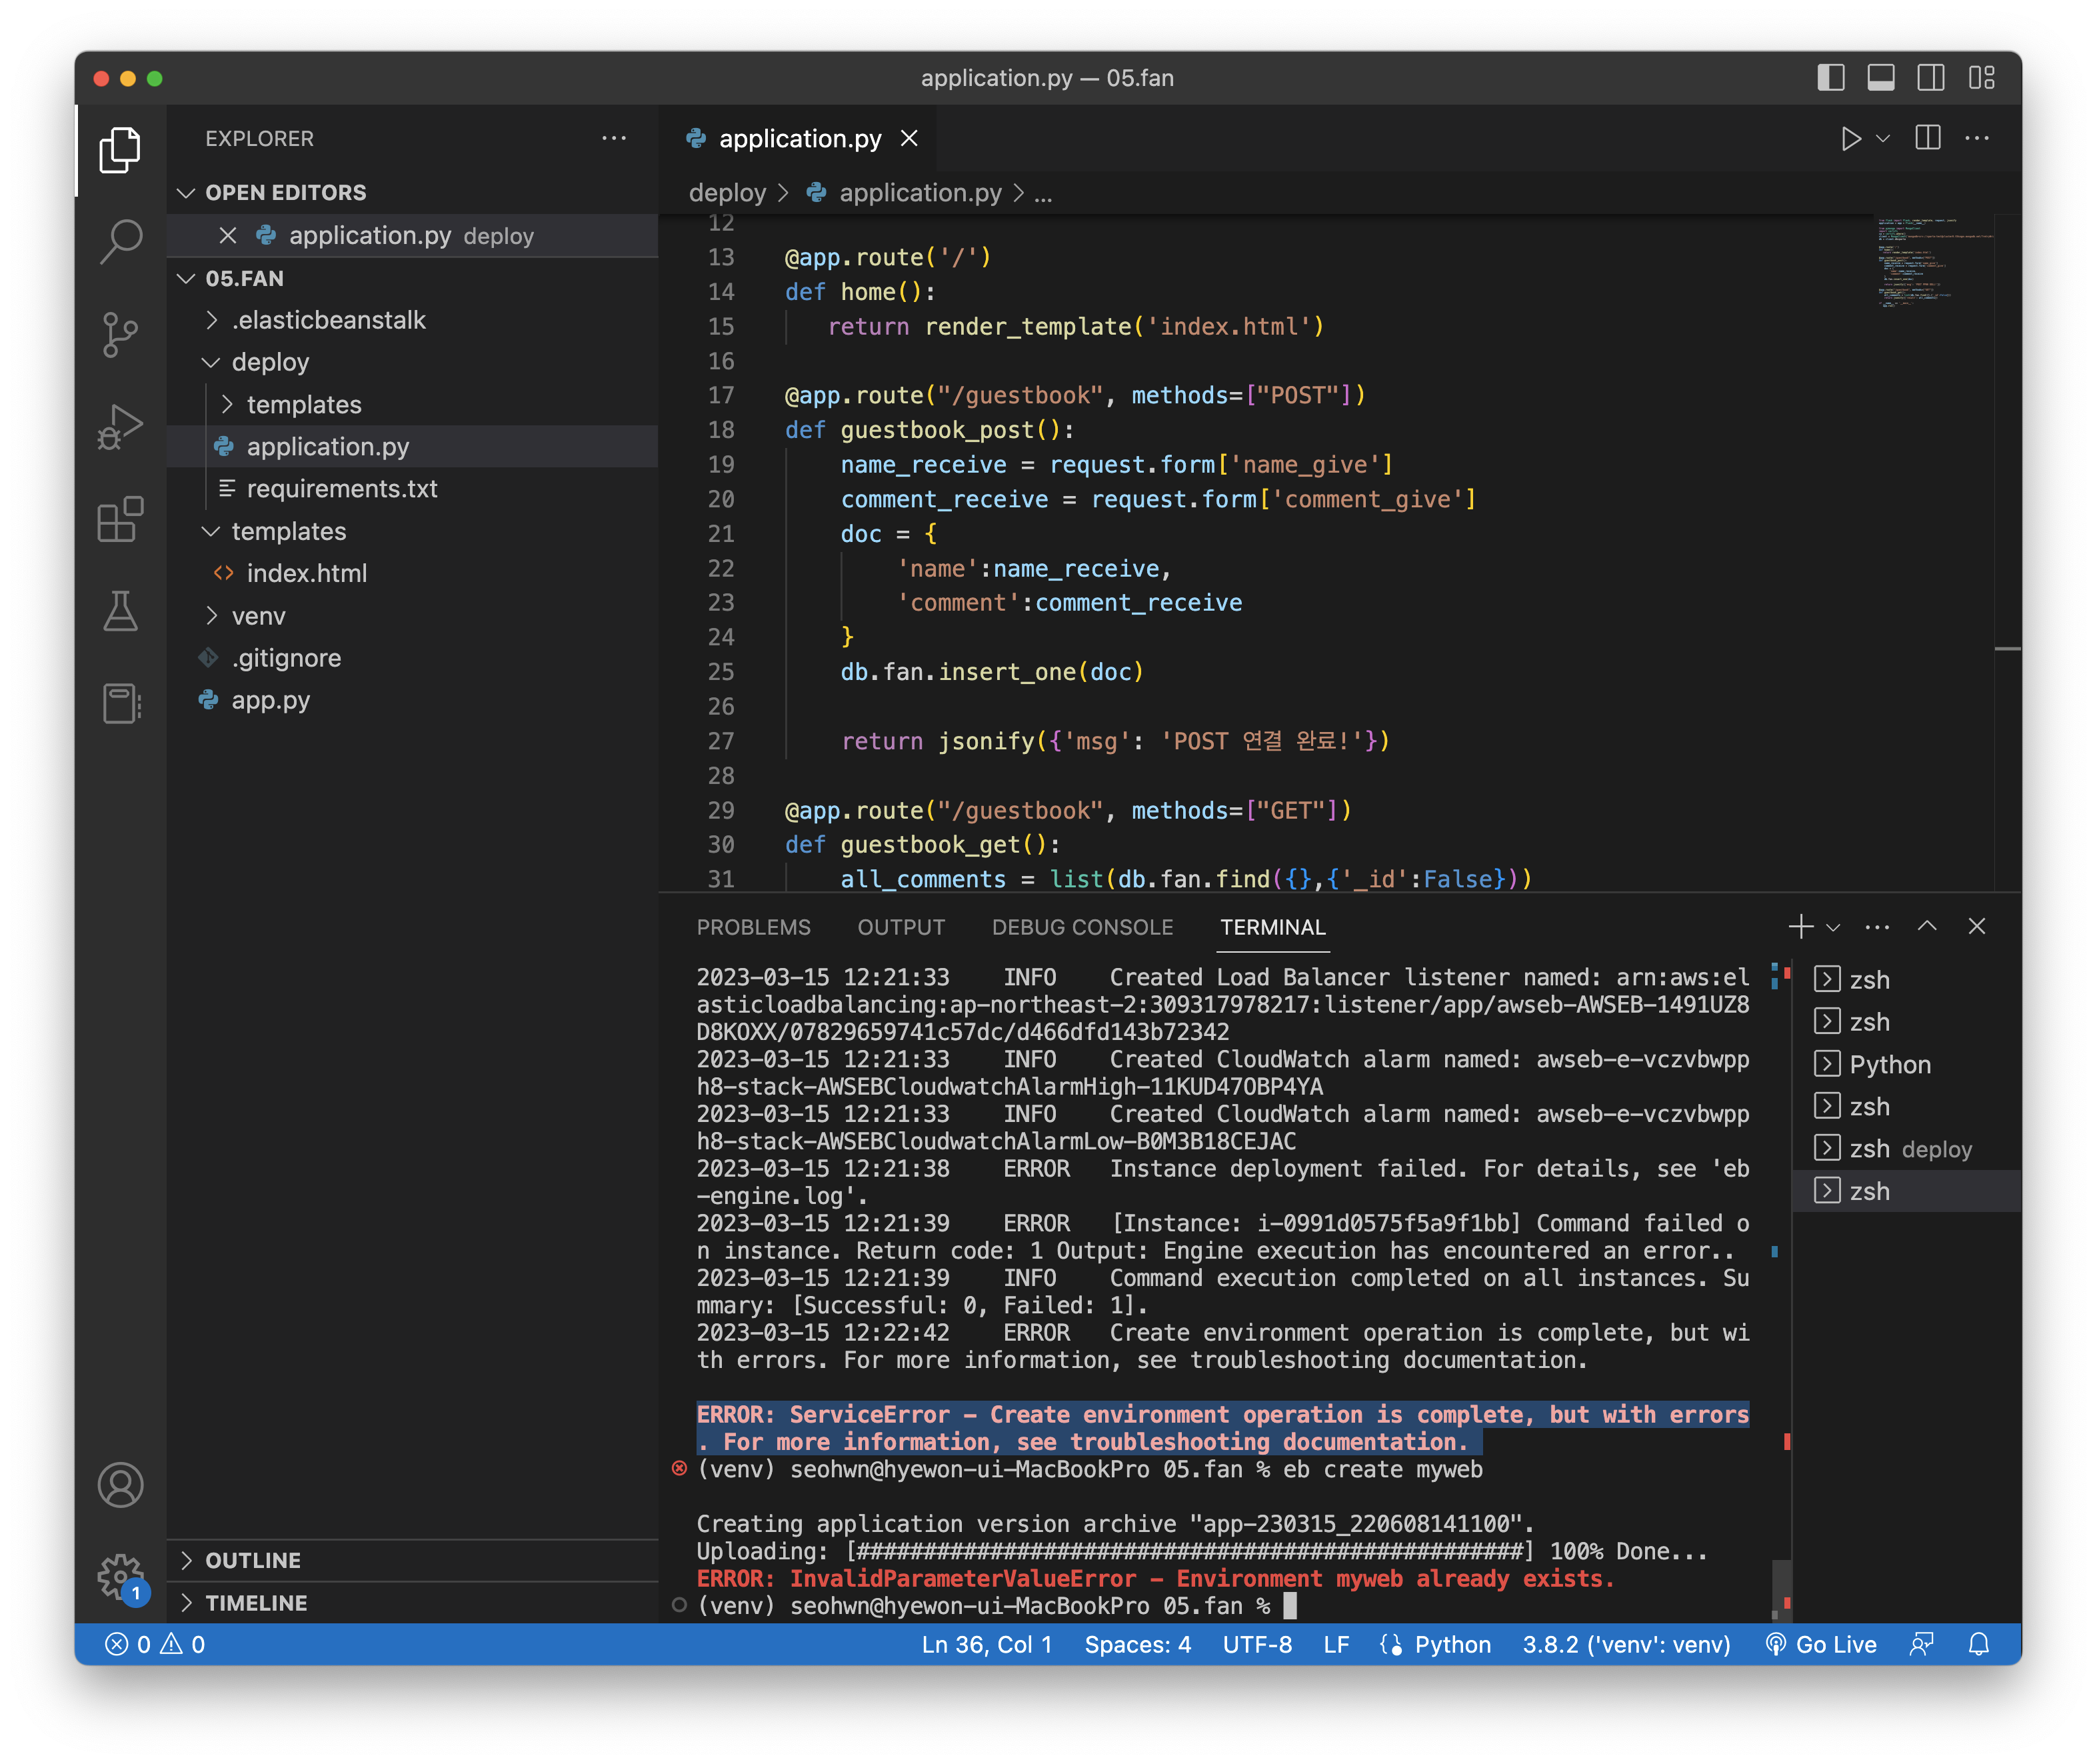Viewport: 2097px width, 1764px height.
Task: Open the Extensions view icon
Action: click(x=120, y=519)
